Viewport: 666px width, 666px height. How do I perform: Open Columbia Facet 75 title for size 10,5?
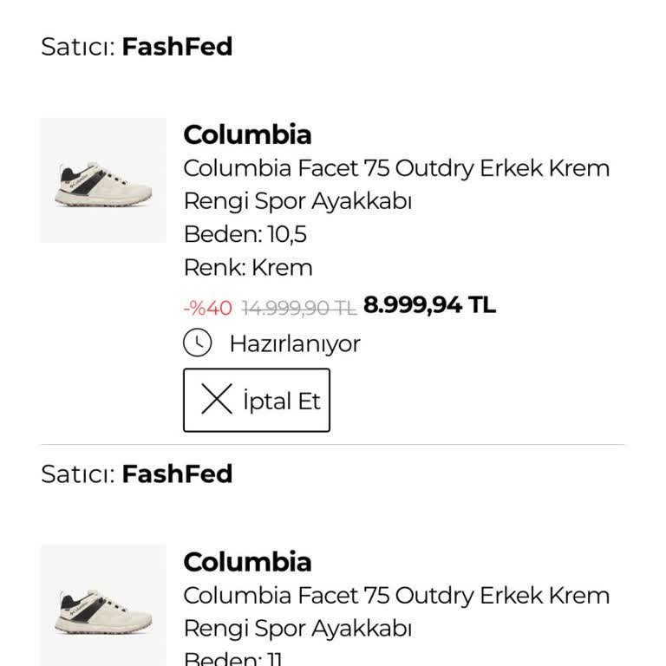(396, 184)
